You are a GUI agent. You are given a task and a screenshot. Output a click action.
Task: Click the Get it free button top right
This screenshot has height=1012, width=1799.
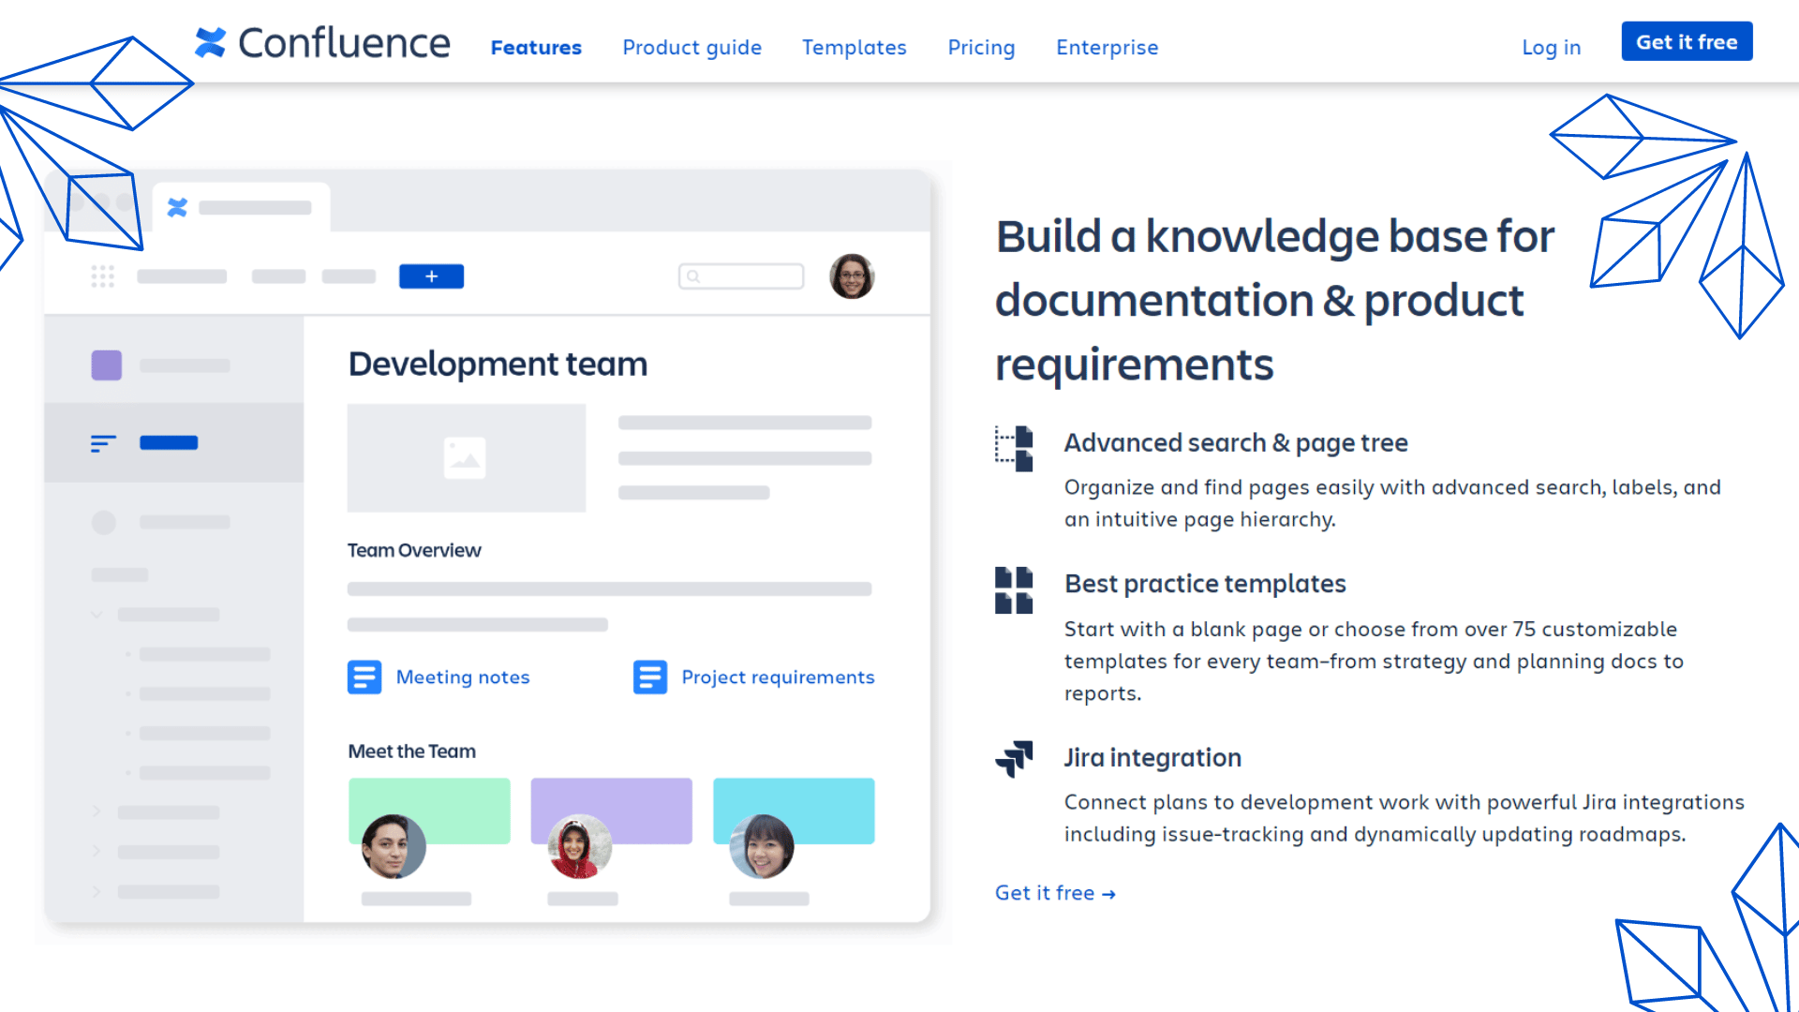click(1686, 41)
